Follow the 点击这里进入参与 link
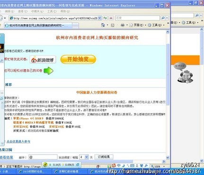This screenshot has width=204, height=175. (18, 141)
